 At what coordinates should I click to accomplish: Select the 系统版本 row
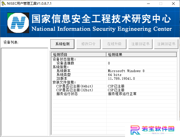pyautogui.click(x=114, y=71)
